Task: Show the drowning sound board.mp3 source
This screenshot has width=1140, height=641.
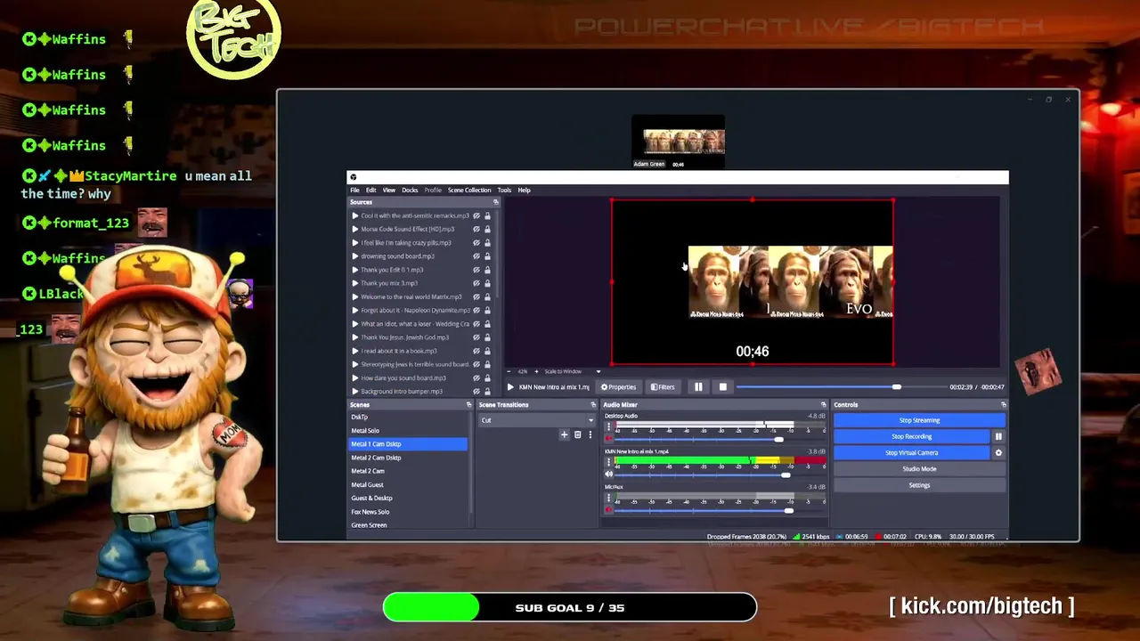Action: pyautogui.click(x=476, y=256)
